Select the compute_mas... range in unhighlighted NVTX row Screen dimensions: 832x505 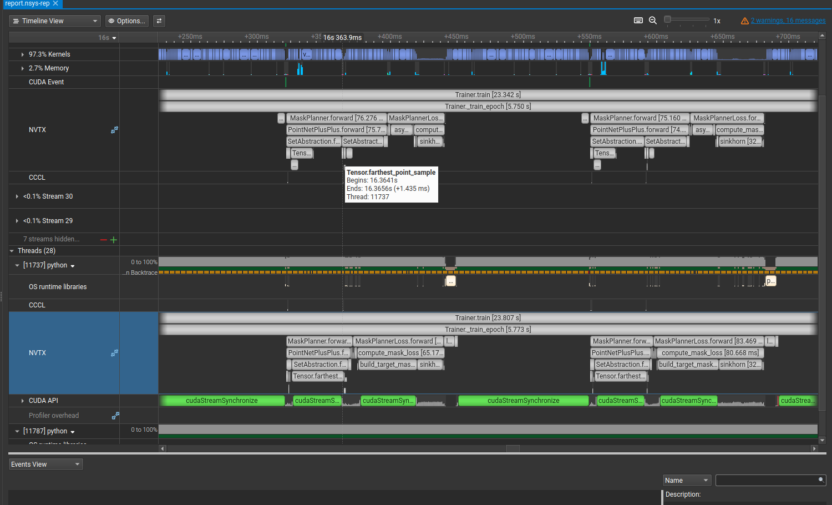pos(739,130)
